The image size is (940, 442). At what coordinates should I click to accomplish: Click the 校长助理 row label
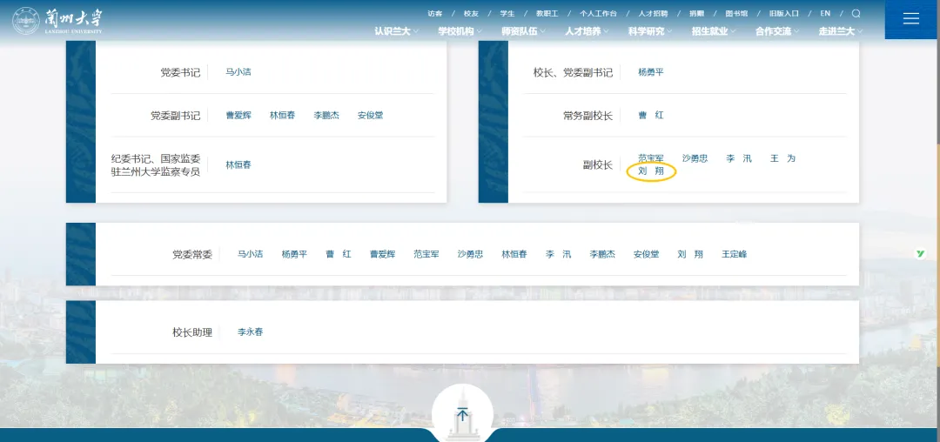click(192, 332)
